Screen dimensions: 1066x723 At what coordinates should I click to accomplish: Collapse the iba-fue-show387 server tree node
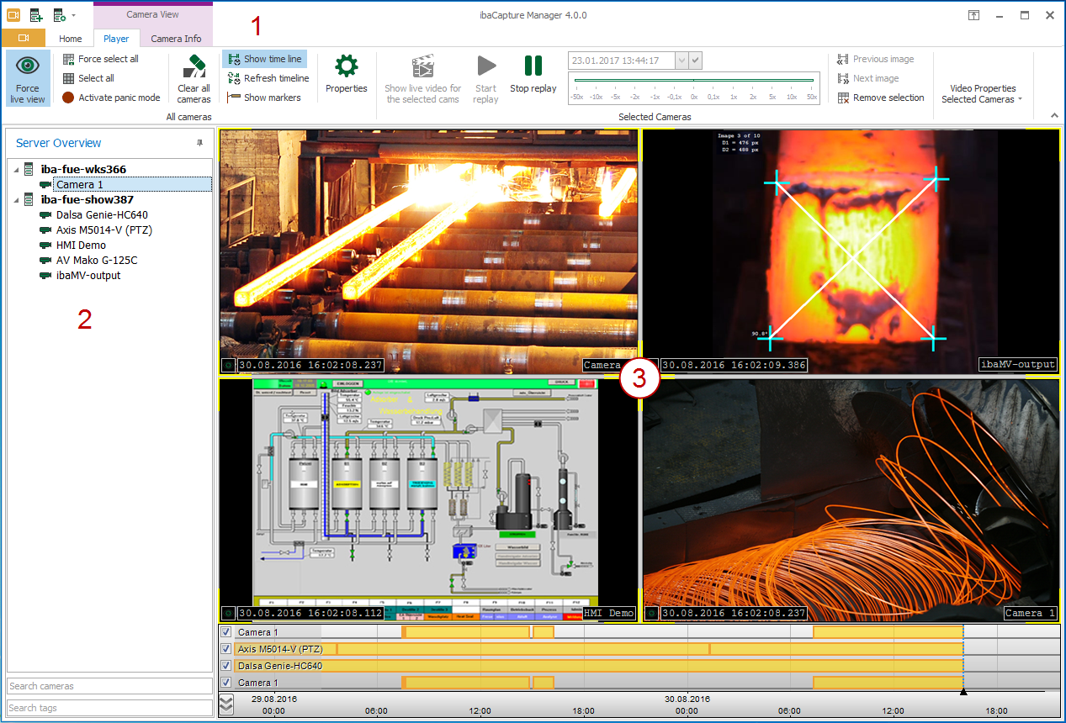coord(15,200)
